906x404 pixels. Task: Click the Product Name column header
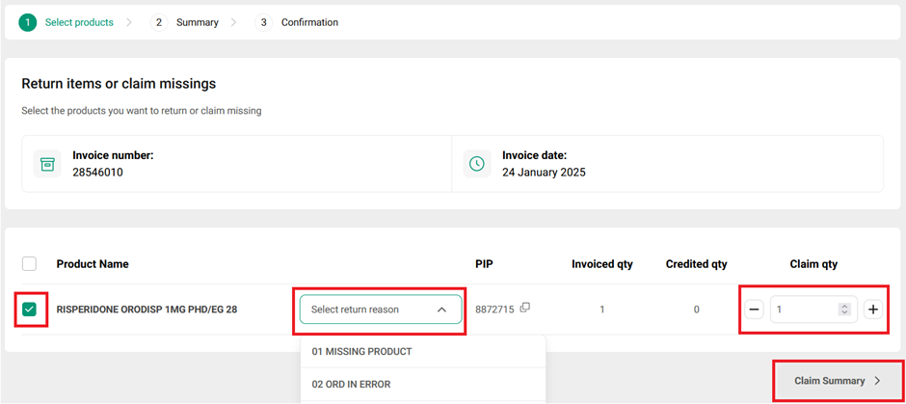93,264
